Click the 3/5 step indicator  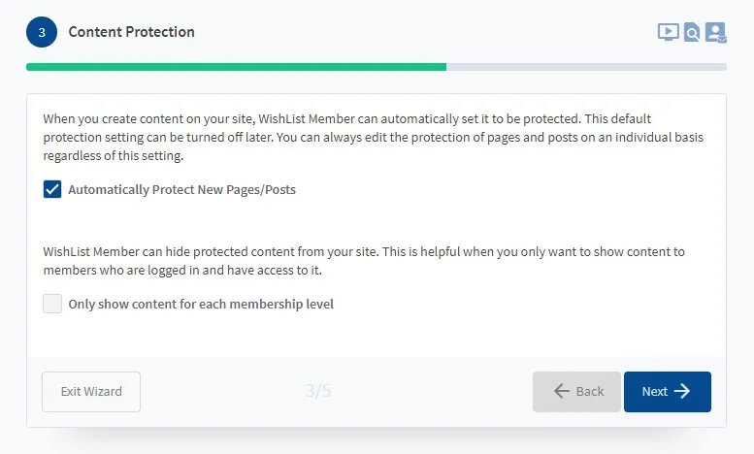pyautogui.click(x=318, y=392)
